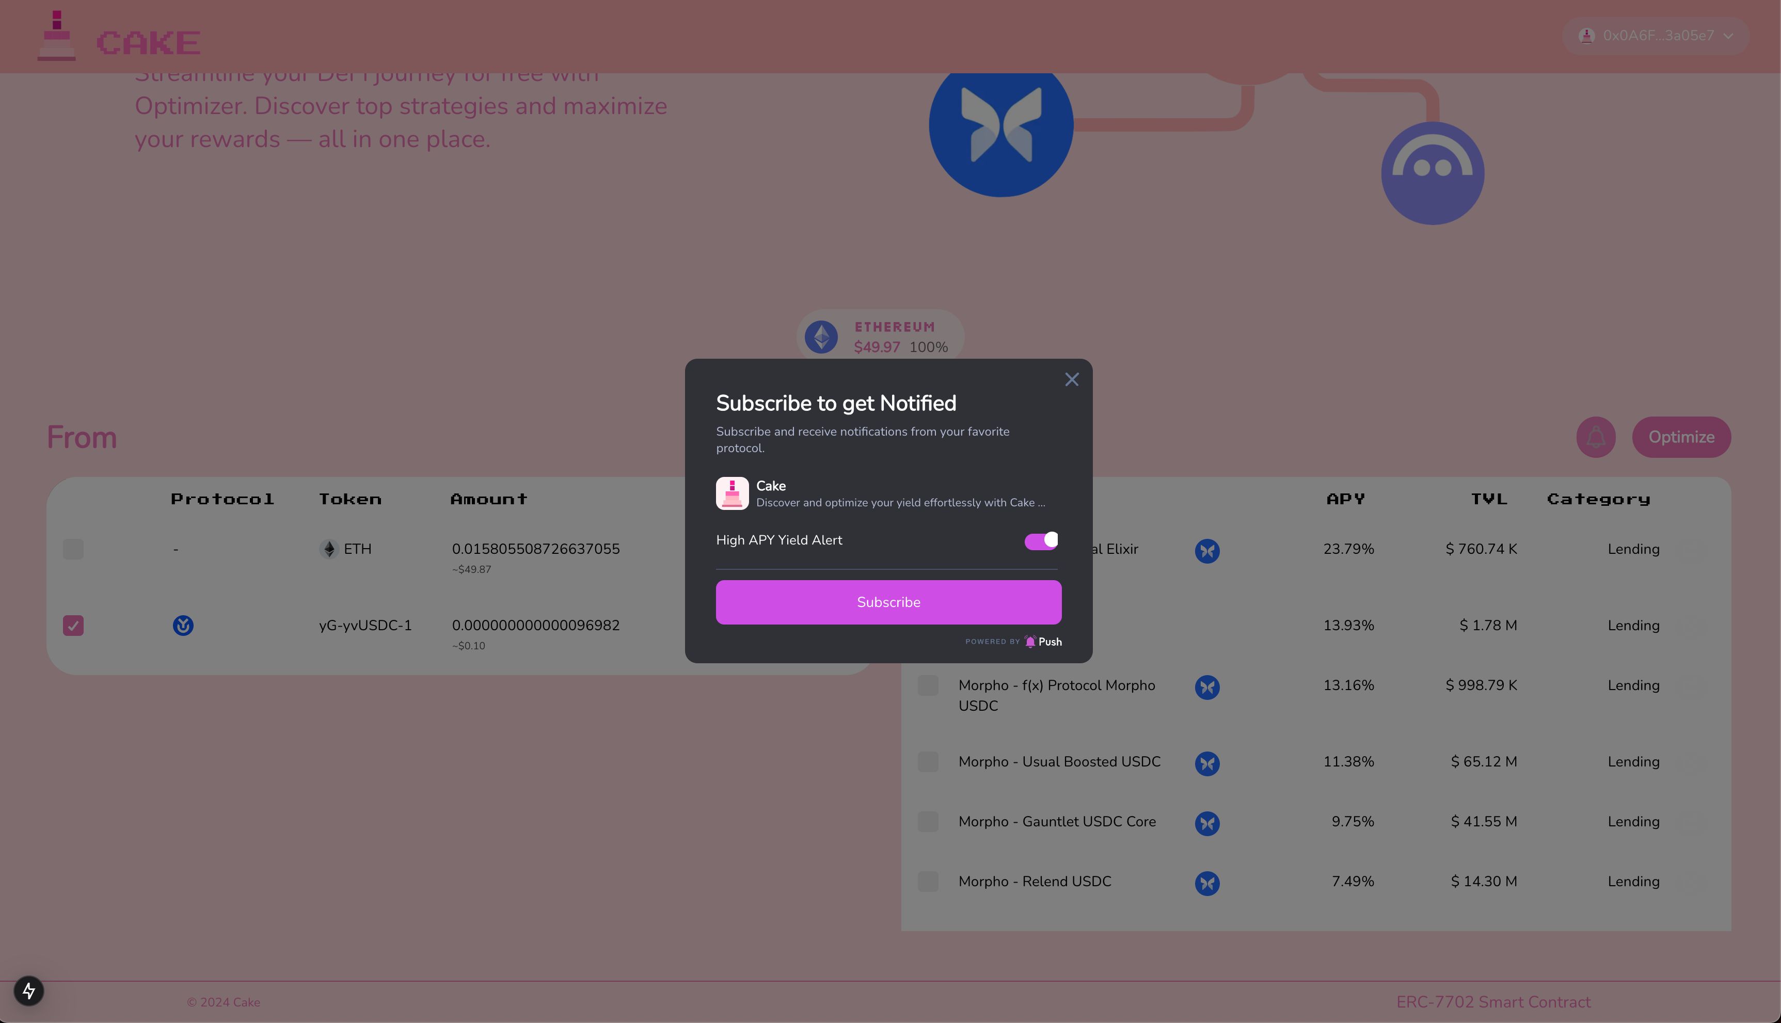Click the Cake protocol icon in modal
The width and height of the screenshot is (1781, 1023).
733,492
